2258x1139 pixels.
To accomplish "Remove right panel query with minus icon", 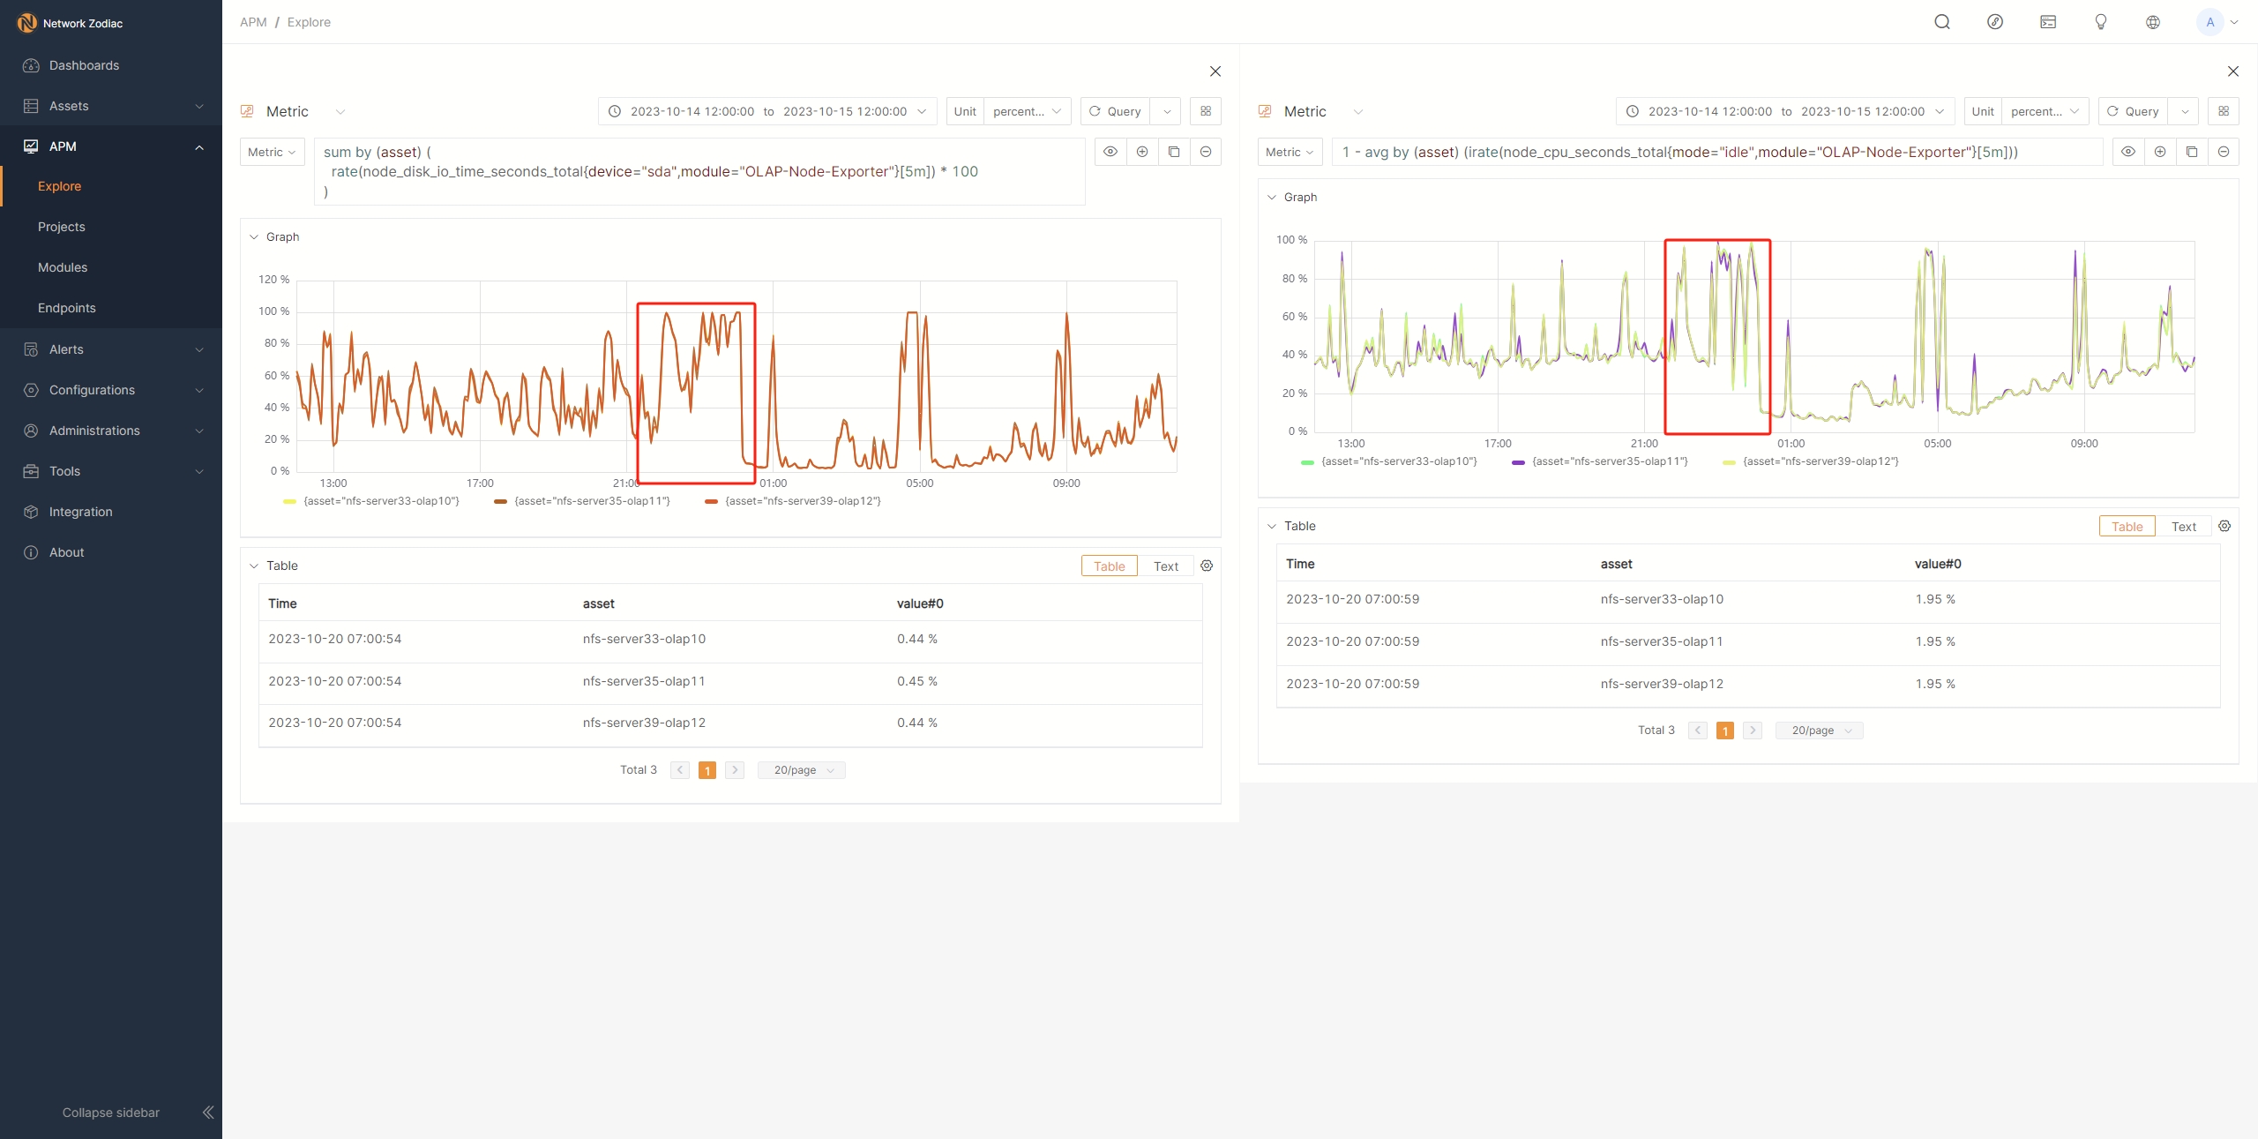I will click(x=2223, y=152).
